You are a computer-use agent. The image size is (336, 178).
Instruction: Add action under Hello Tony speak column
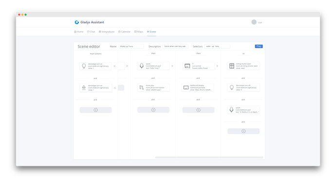[153, 110]
